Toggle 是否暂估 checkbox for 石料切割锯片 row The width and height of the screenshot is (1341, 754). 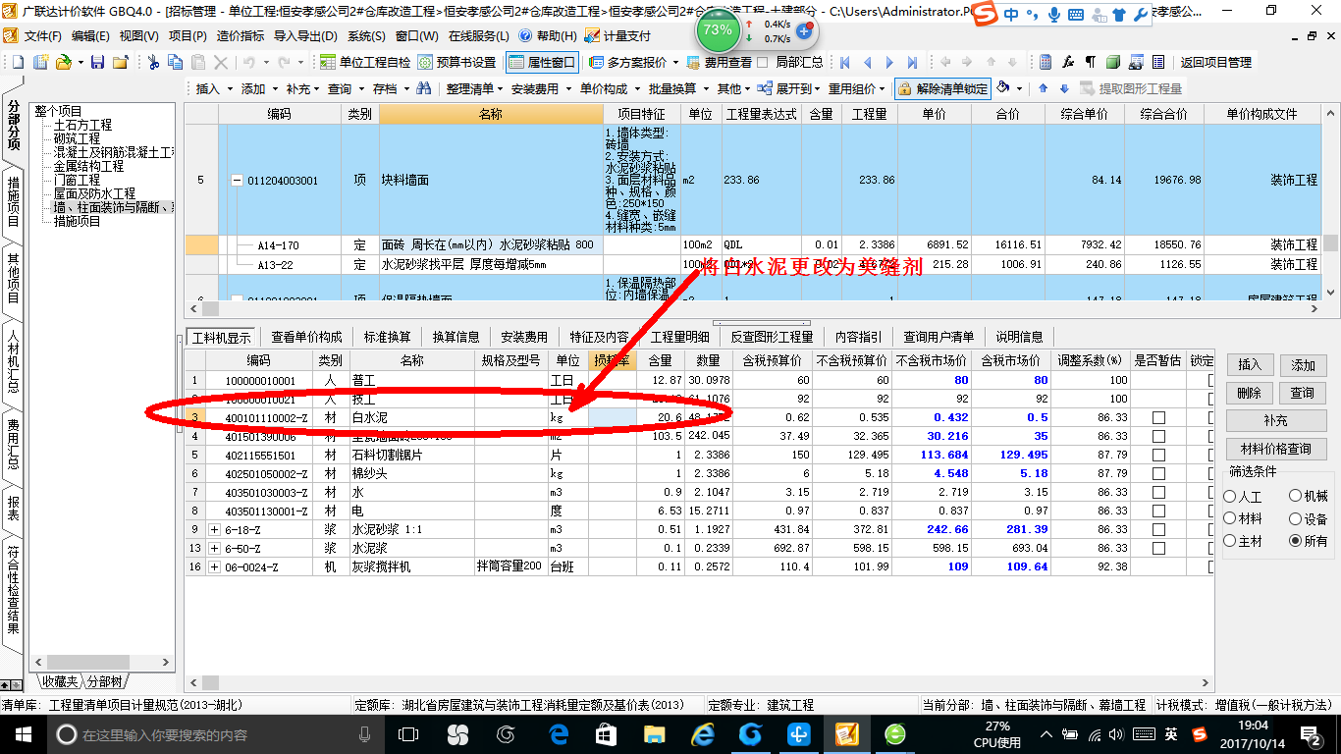1159,455
